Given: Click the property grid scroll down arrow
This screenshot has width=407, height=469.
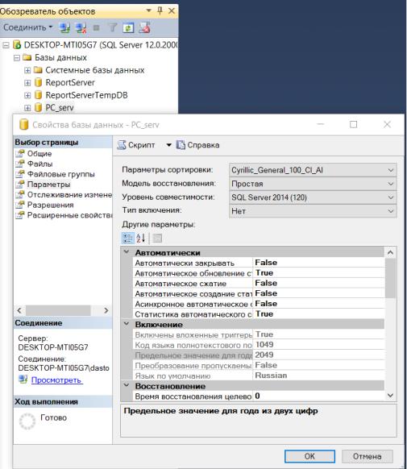Looking at the screenshot, I should click(391, 396).
